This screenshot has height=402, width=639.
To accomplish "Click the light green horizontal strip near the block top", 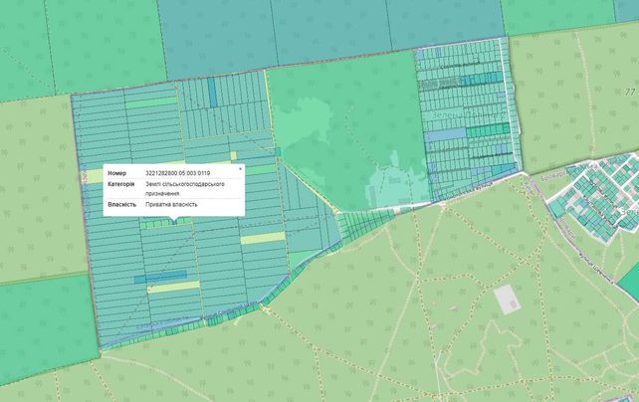I will coord(150,102).
